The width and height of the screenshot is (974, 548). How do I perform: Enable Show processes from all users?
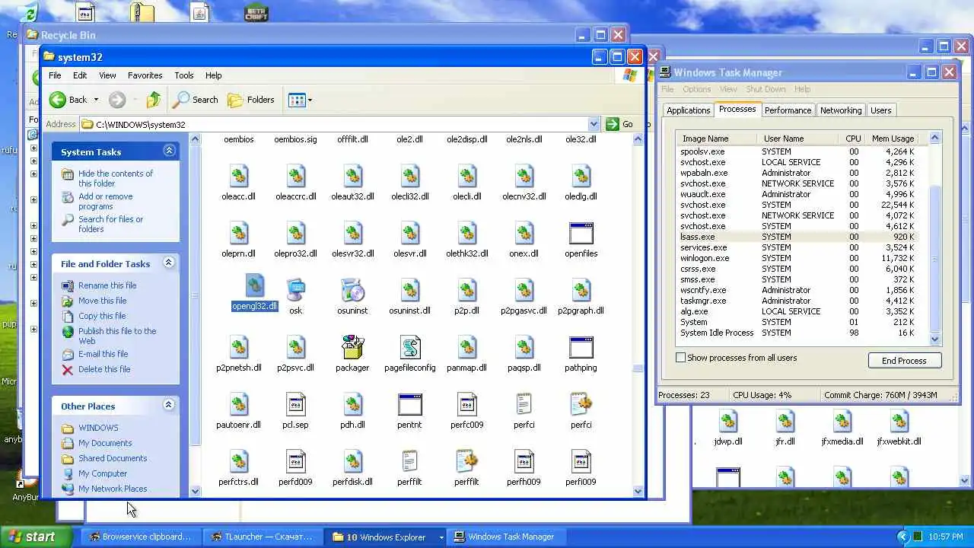pos(681,358)
